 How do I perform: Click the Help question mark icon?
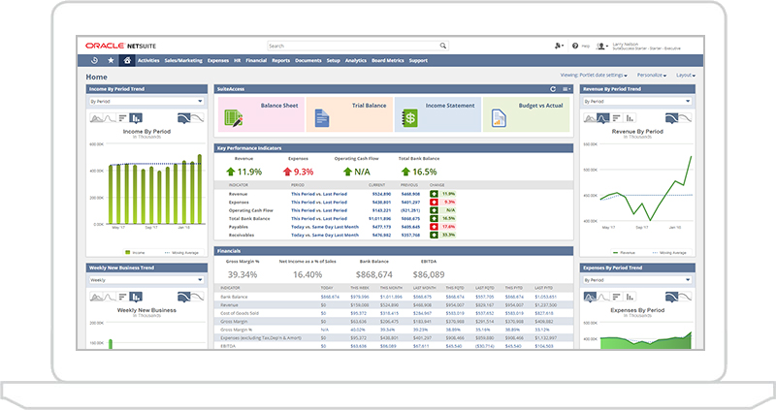click(x=575, y=46)
